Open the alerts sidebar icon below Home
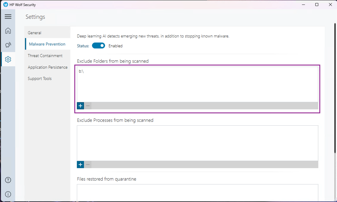The height and width of the screenshot is (202, 337). click(8, 45)
